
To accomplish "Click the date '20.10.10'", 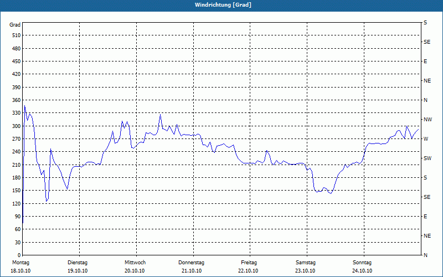I will (135, 271).
